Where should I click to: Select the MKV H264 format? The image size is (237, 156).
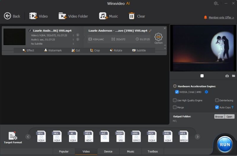(x=57, y=136)
